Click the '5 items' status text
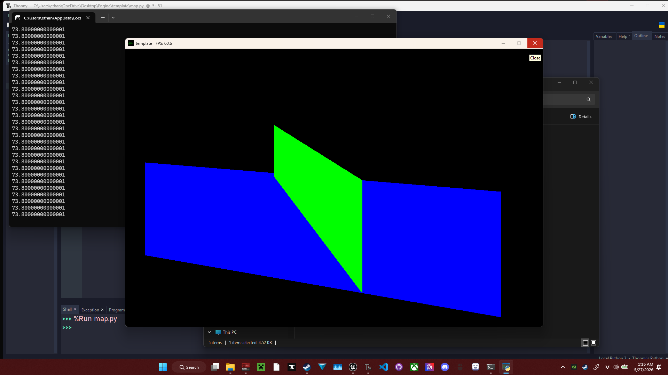 [215, 343]
